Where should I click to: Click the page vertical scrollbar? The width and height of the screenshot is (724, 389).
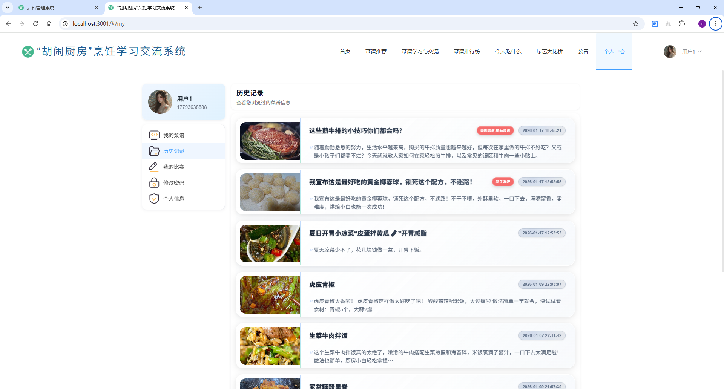722,172
